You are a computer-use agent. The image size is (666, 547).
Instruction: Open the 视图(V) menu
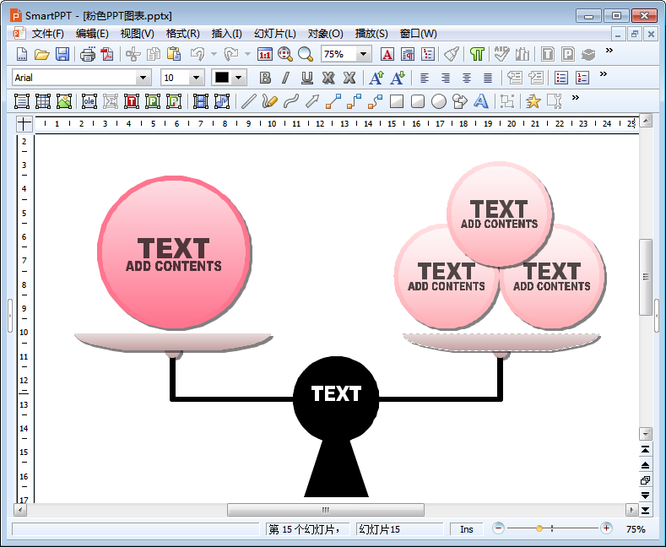point(137,34)
